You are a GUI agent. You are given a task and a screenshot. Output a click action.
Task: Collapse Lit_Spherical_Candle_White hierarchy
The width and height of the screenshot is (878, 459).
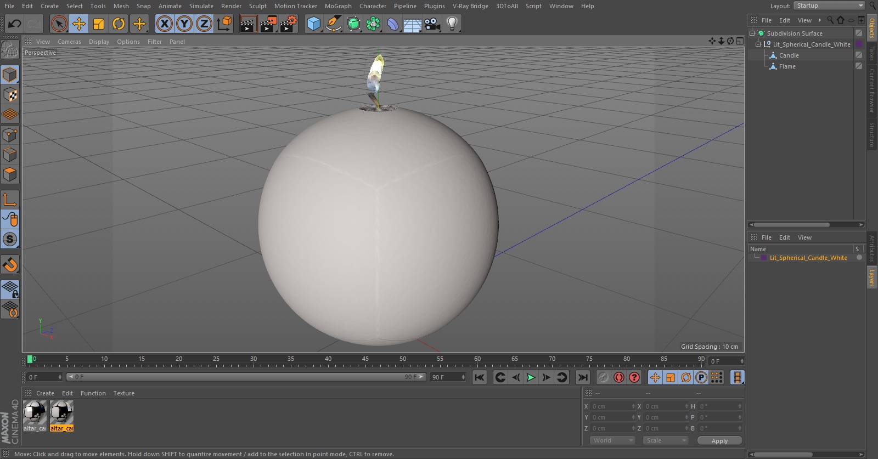758,44
